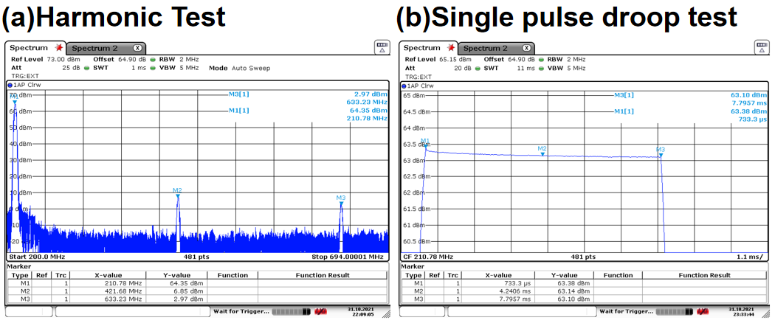Open display layout icon in droop test panel
The width and height of the screenshot is (775, 323).
762,47
